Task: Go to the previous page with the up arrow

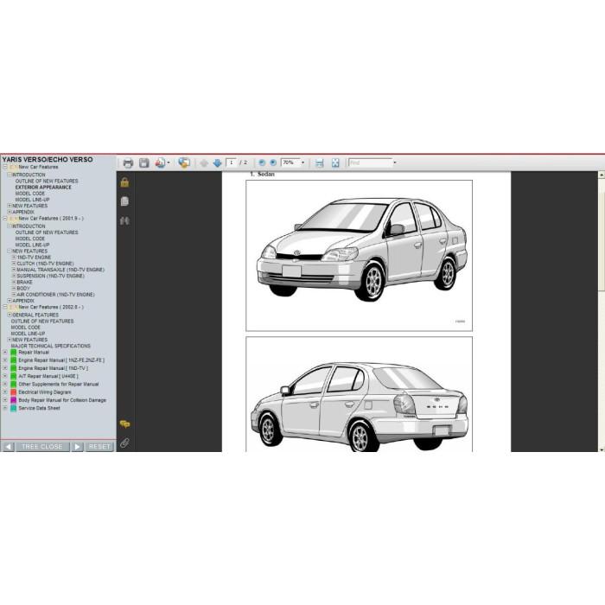Action: click(204, 163)
